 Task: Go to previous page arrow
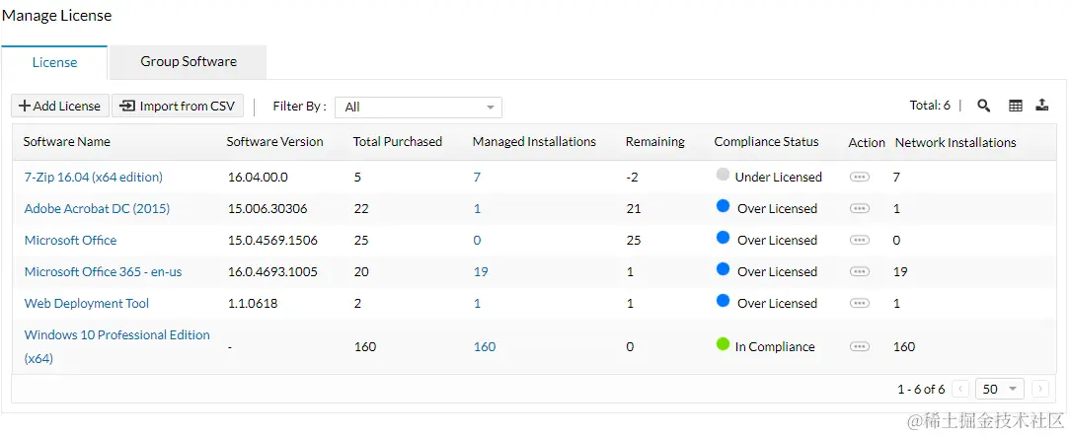click(x=960, y=390)
